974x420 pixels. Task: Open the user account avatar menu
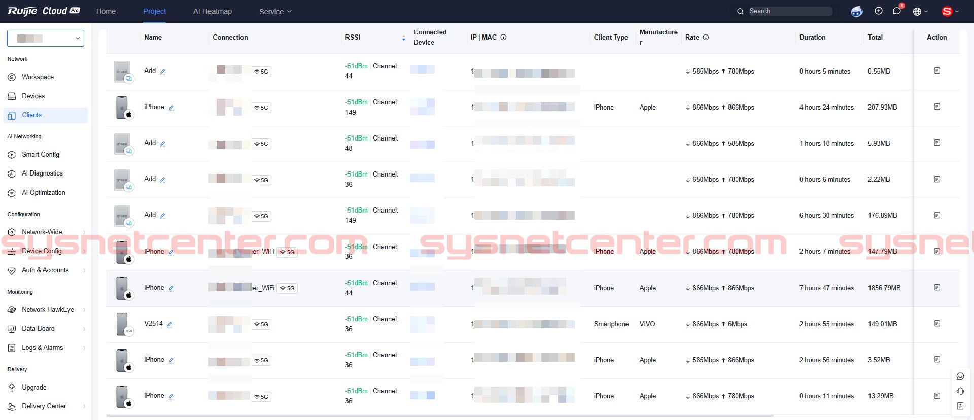(949, 11)
